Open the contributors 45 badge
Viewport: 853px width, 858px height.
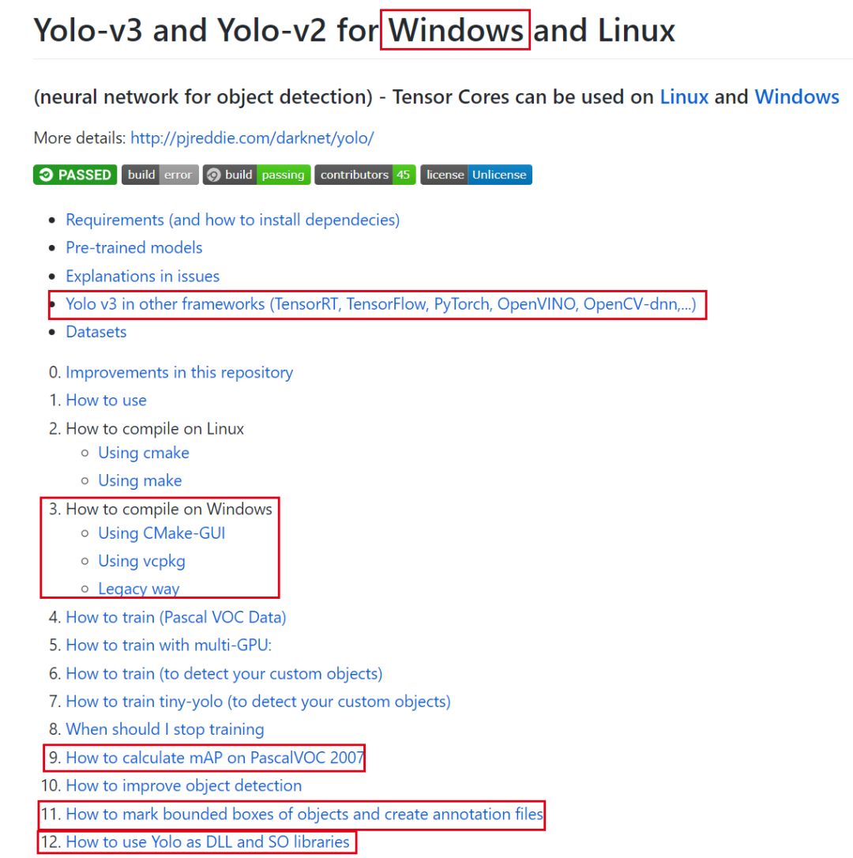click(x=365, y=175)
